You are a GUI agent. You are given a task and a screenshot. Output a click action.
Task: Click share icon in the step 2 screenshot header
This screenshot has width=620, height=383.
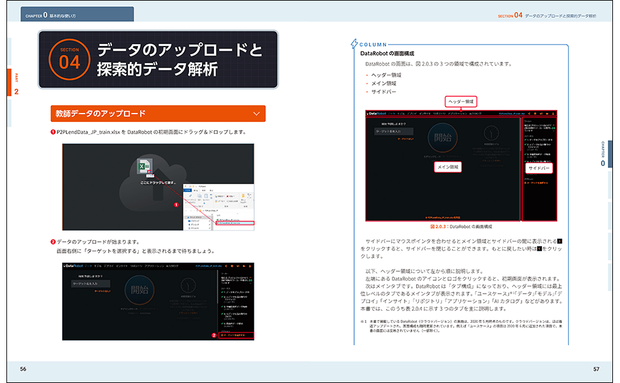point(226,266)
